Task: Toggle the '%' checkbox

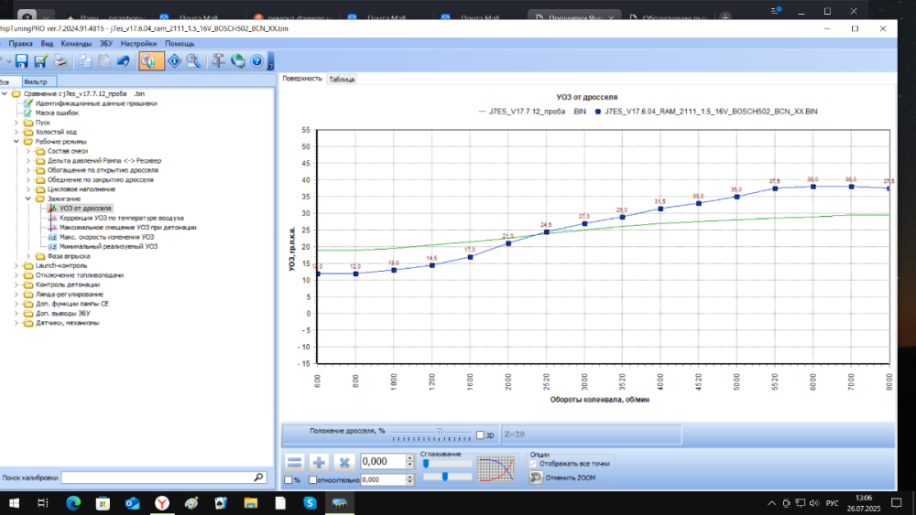Action: [287, 480]
